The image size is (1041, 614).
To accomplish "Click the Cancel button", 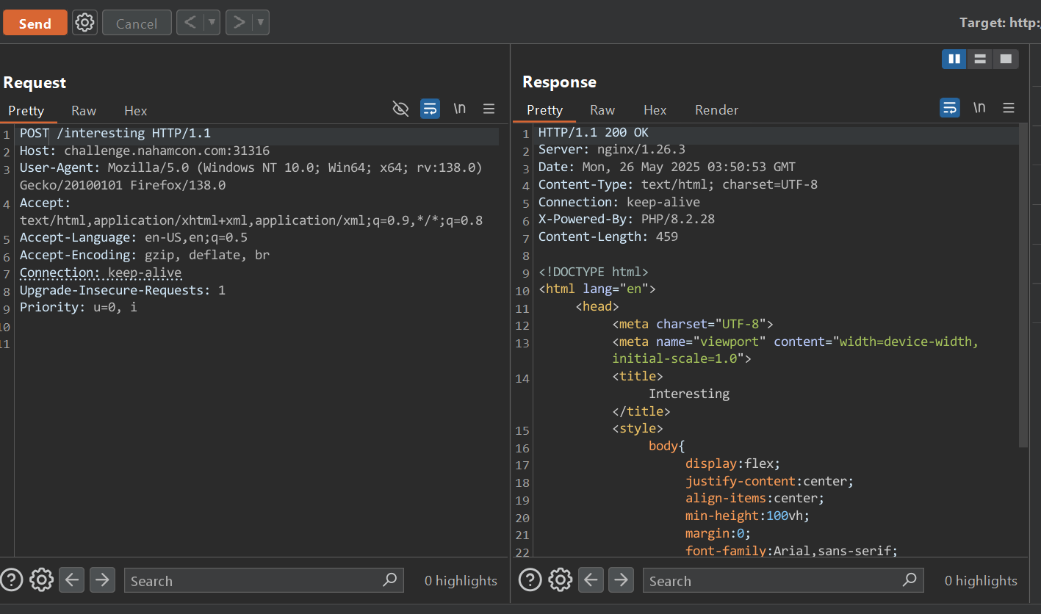I will coord(137,24).
